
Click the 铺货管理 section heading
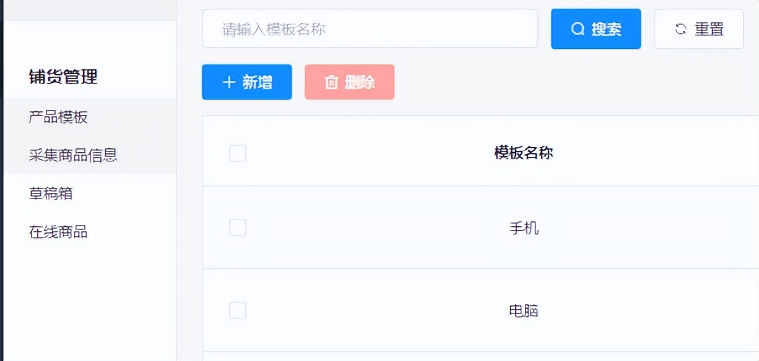[62, 78]
